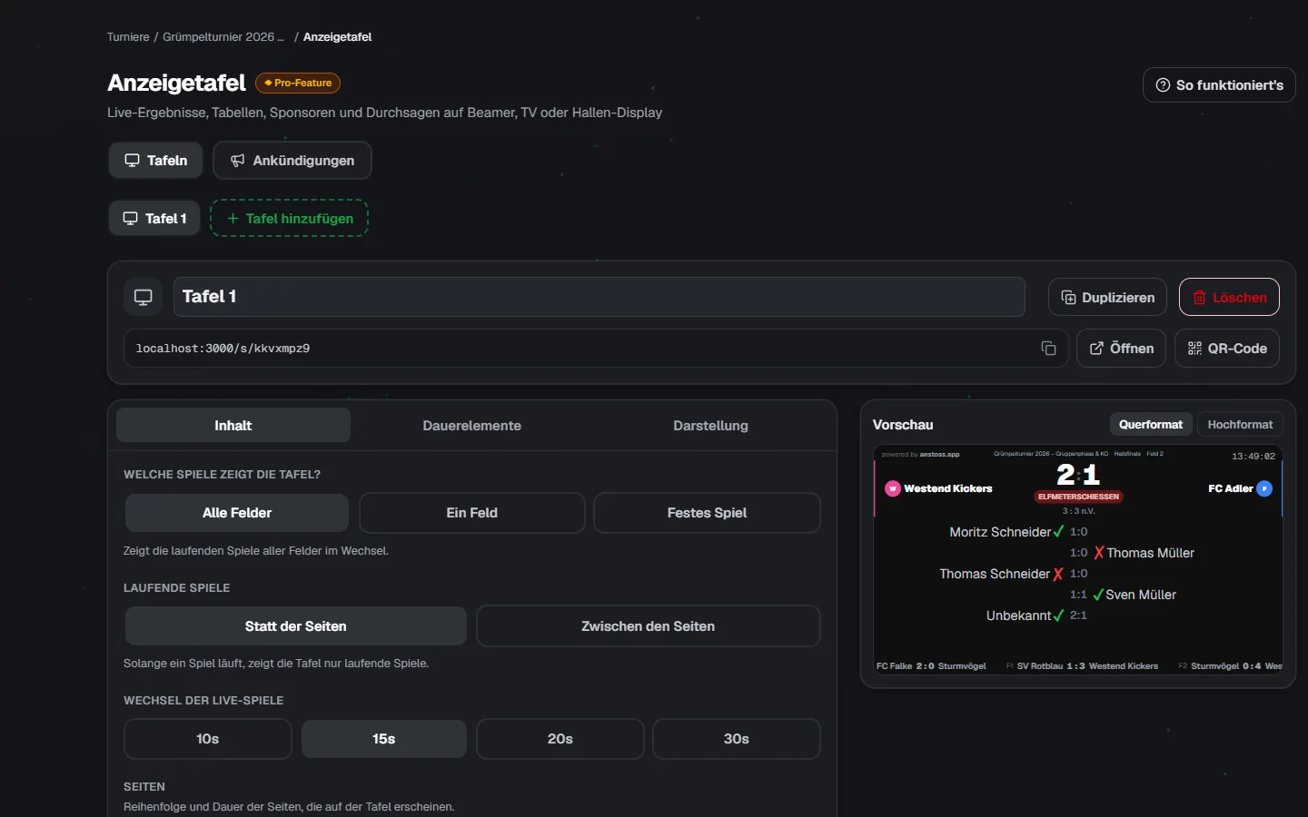Open the 'So funktioniert's' help
This screenshot has height=817, width=1308.
coord(1219,84)
